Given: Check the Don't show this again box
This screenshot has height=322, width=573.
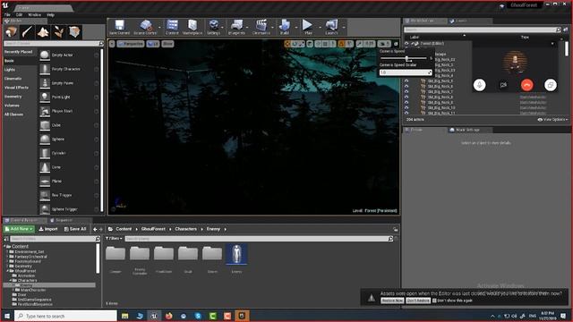Looking at the screenshot, I should pyautogui.click(x=434, y=301).
